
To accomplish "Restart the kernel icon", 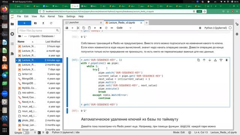I will (106, 28).
